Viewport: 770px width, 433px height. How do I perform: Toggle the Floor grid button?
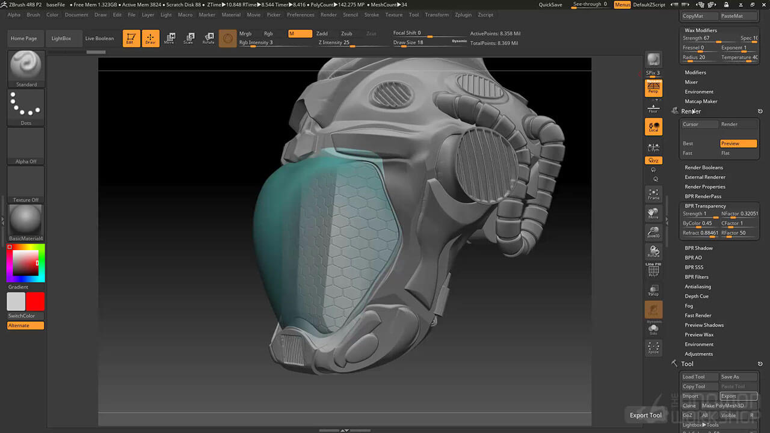(x=653, y=108)
